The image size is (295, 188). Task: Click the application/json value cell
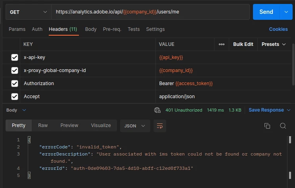pos(223,97)
